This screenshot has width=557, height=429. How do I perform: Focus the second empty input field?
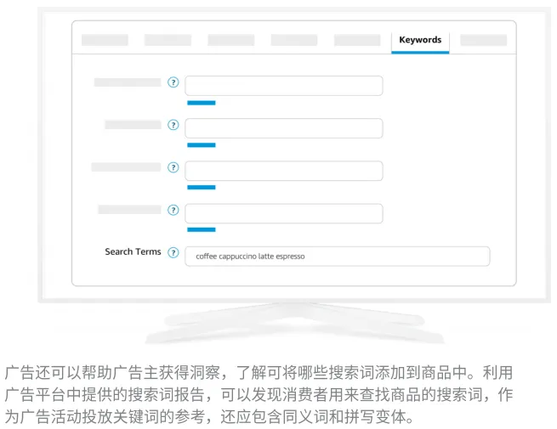[x=284, y=128]
